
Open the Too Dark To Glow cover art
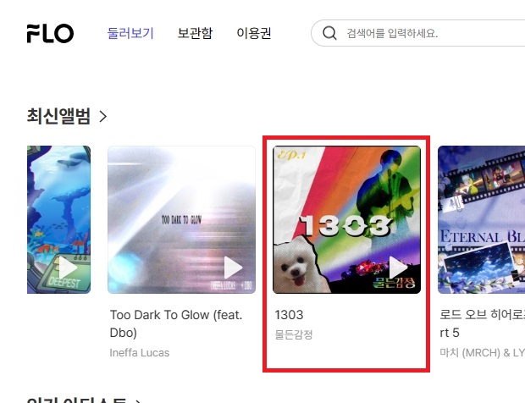click(x=181, y=219)
